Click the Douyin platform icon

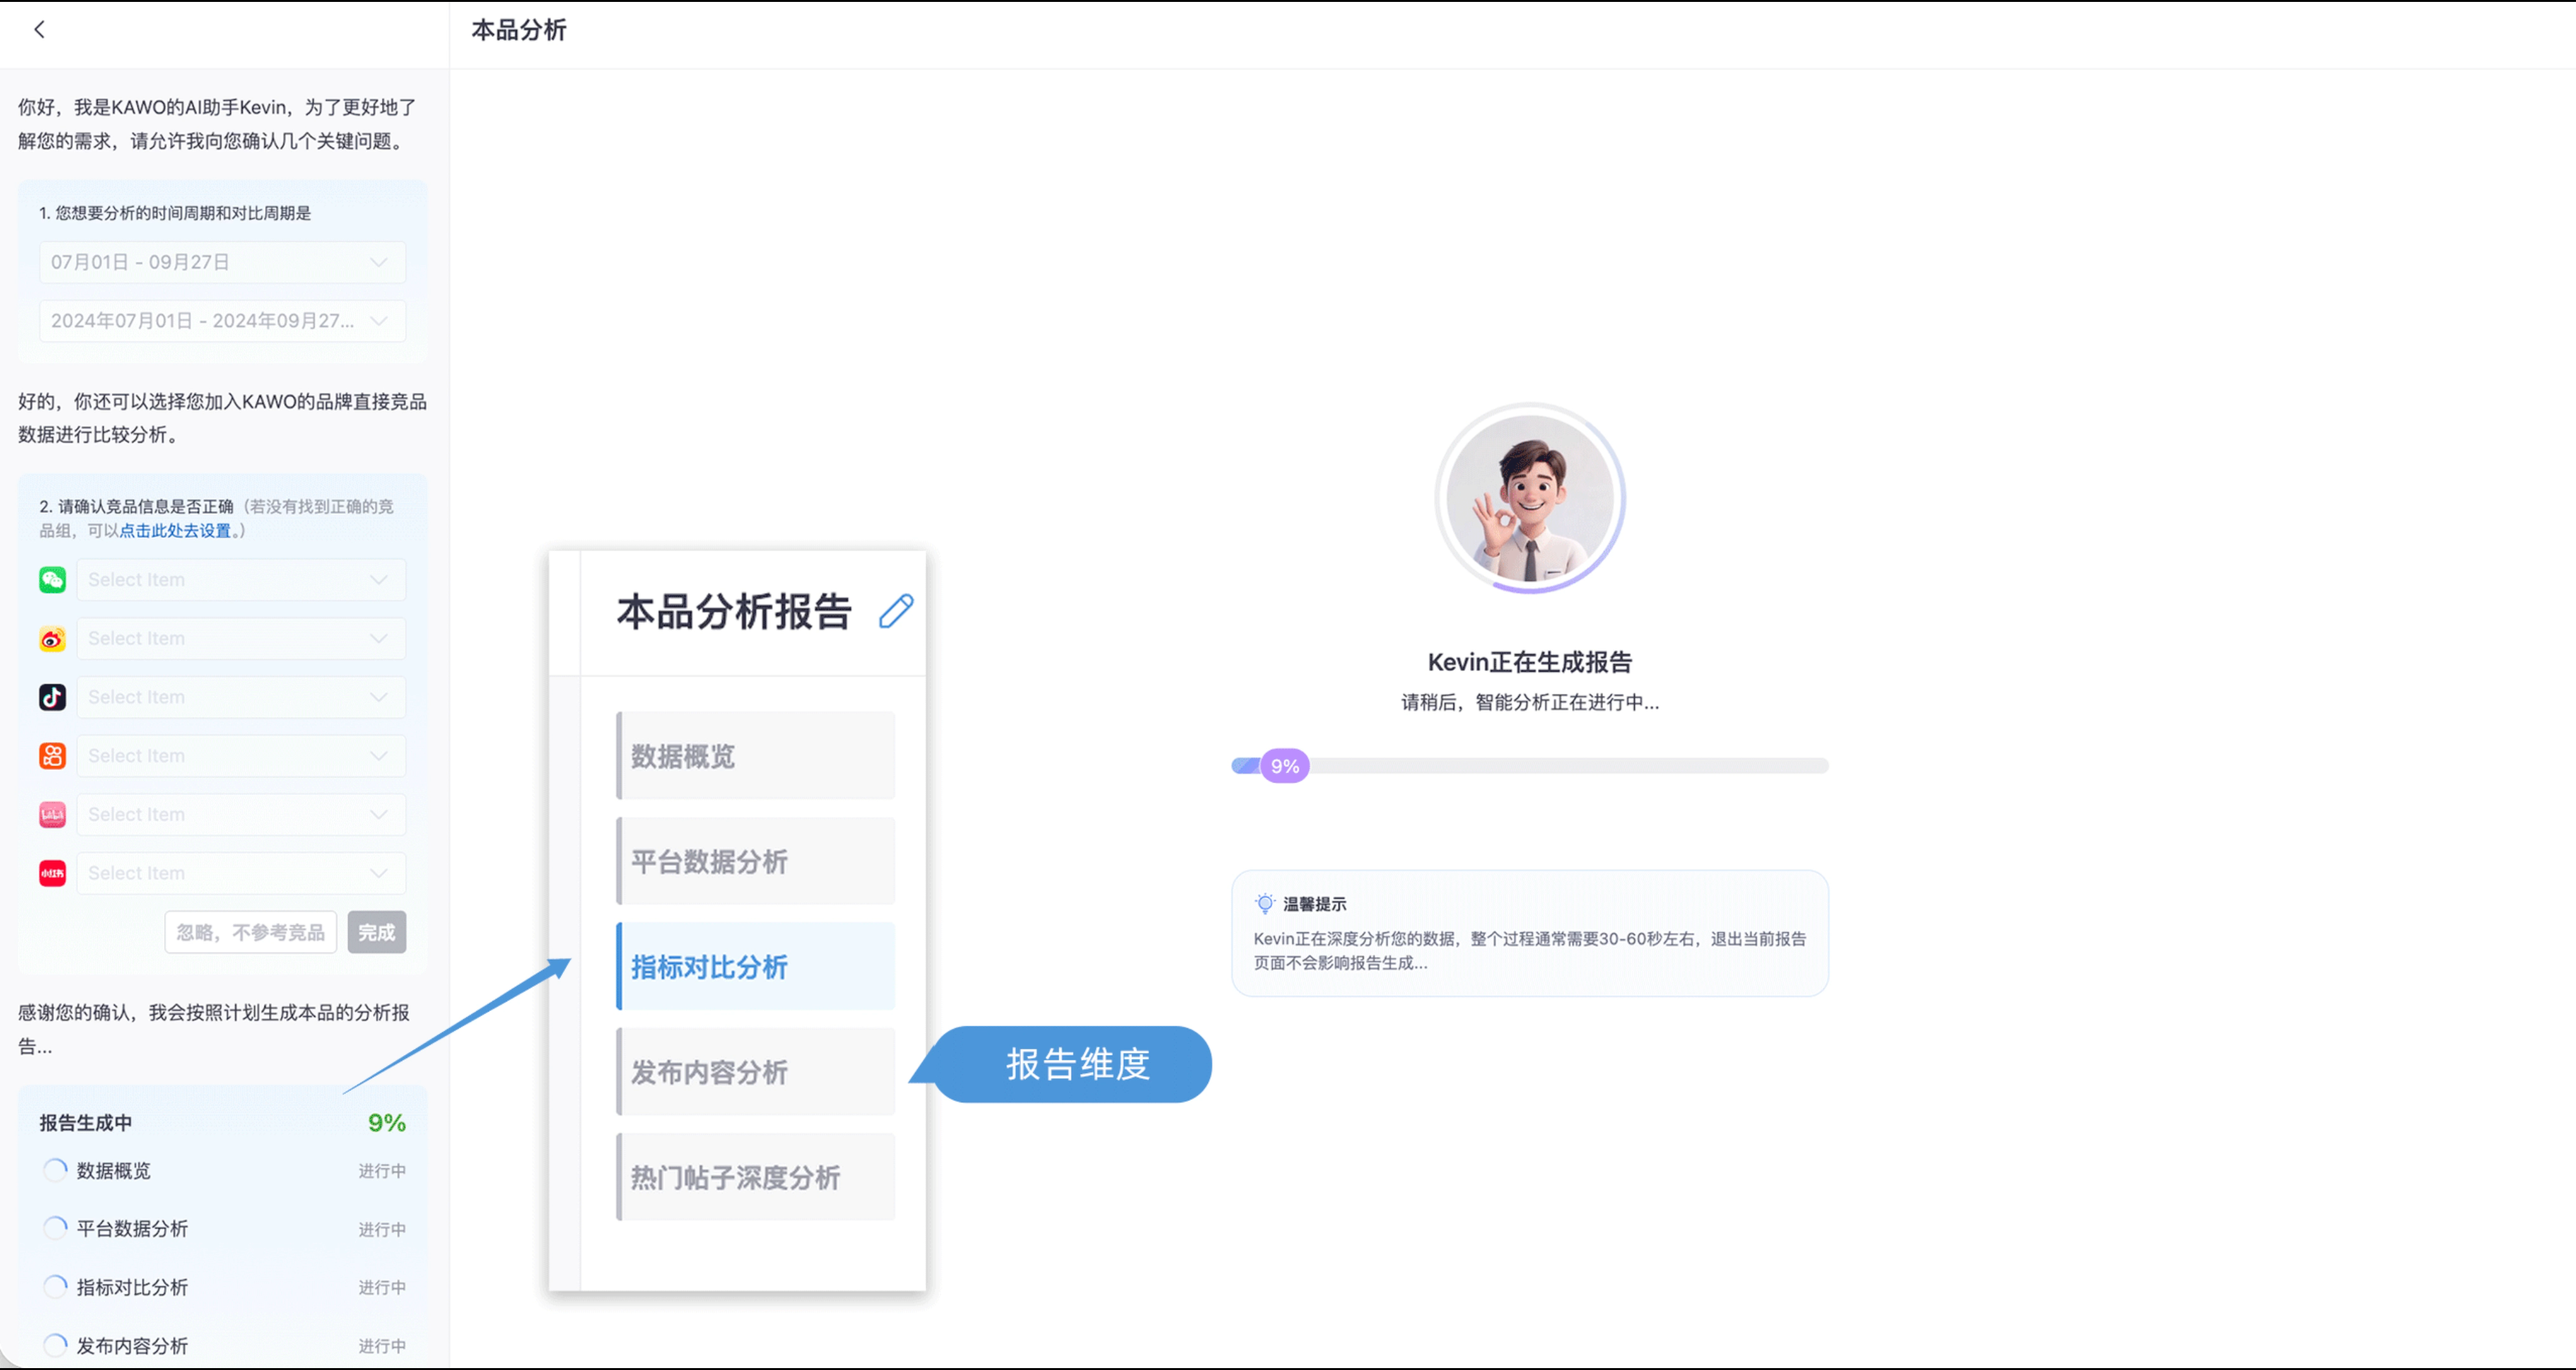click(x=52, y=697)
